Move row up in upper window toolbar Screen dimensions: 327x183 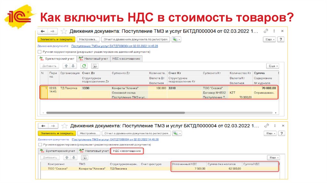click(66, 66)
